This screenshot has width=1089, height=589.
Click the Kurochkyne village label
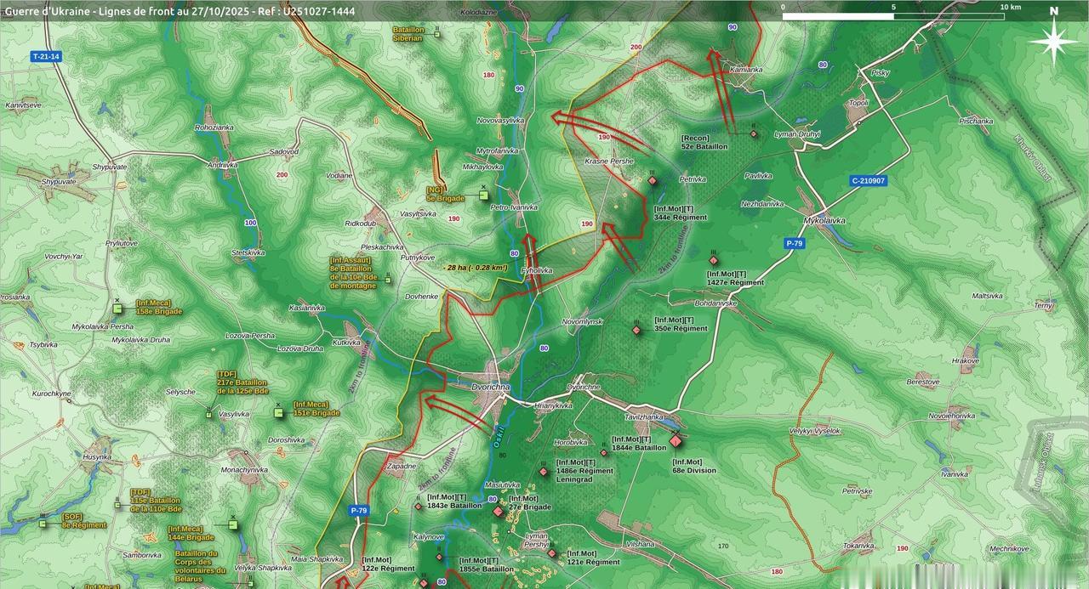52,394
